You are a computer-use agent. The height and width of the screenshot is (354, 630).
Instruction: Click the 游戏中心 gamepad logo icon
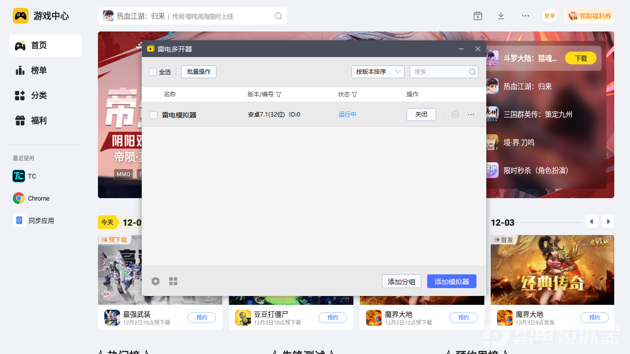pyautogui.click(x=20, y=15)
